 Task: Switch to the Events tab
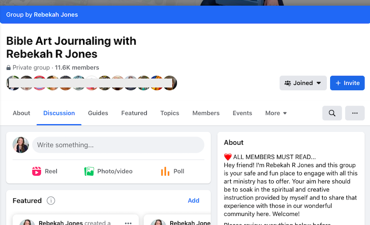(242, 113)
